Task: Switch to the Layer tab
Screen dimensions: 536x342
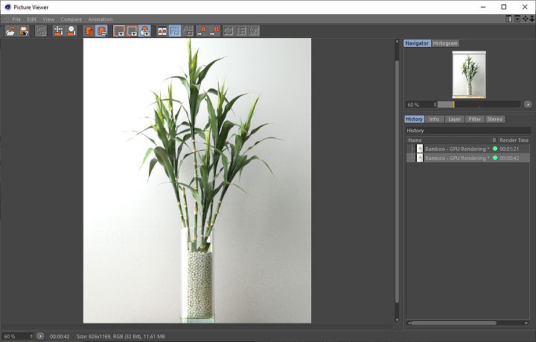Action: 454,119
